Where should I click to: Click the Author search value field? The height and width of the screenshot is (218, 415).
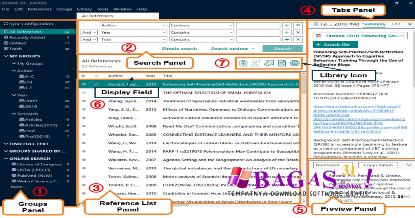point(258,25)
